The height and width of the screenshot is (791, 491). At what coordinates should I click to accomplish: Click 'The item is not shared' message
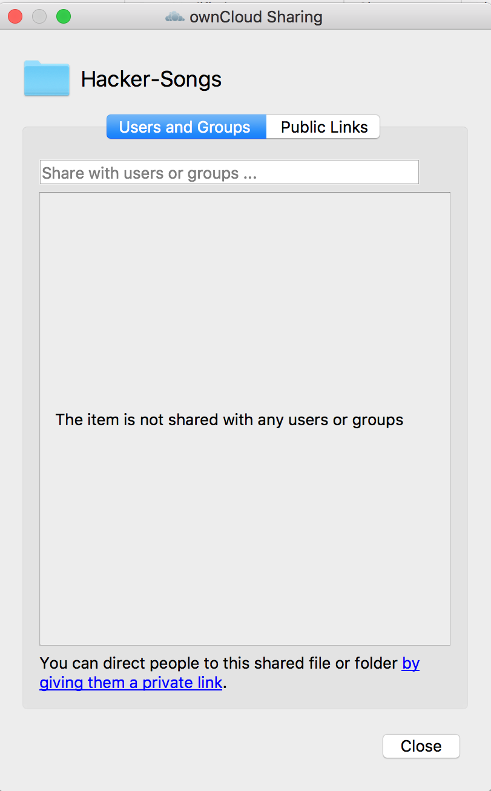pyautogui.click(x=229, y=420)
